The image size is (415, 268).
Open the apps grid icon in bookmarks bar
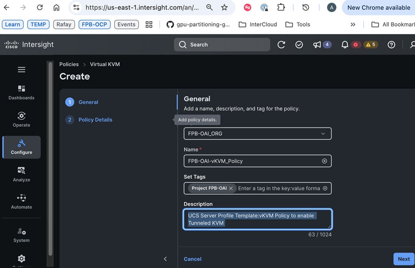click(149, 25)
